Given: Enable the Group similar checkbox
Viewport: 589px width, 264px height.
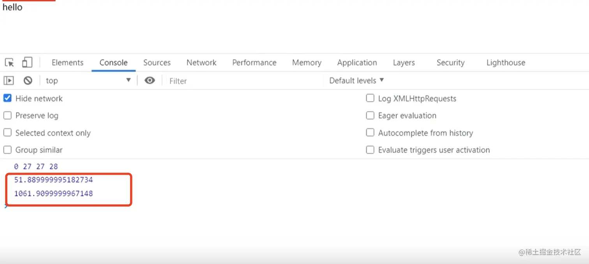Looking at the screenshot, I should point(7,150).
